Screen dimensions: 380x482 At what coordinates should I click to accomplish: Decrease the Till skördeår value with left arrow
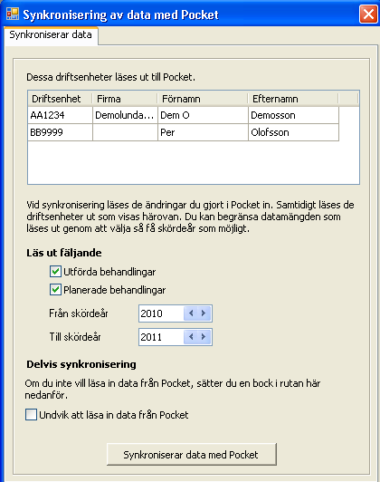click(x=191, y=337)
